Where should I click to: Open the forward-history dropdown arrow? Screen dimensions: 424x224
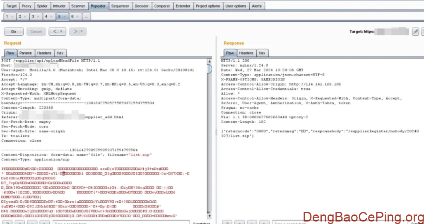click(82, 32)
